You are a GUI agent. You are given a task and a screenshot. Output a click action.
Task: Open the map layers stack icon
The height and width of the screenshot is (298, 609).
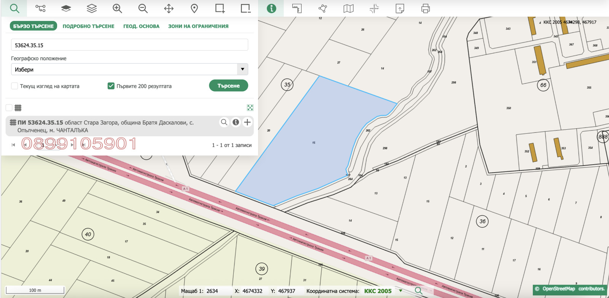coord(92,8)
